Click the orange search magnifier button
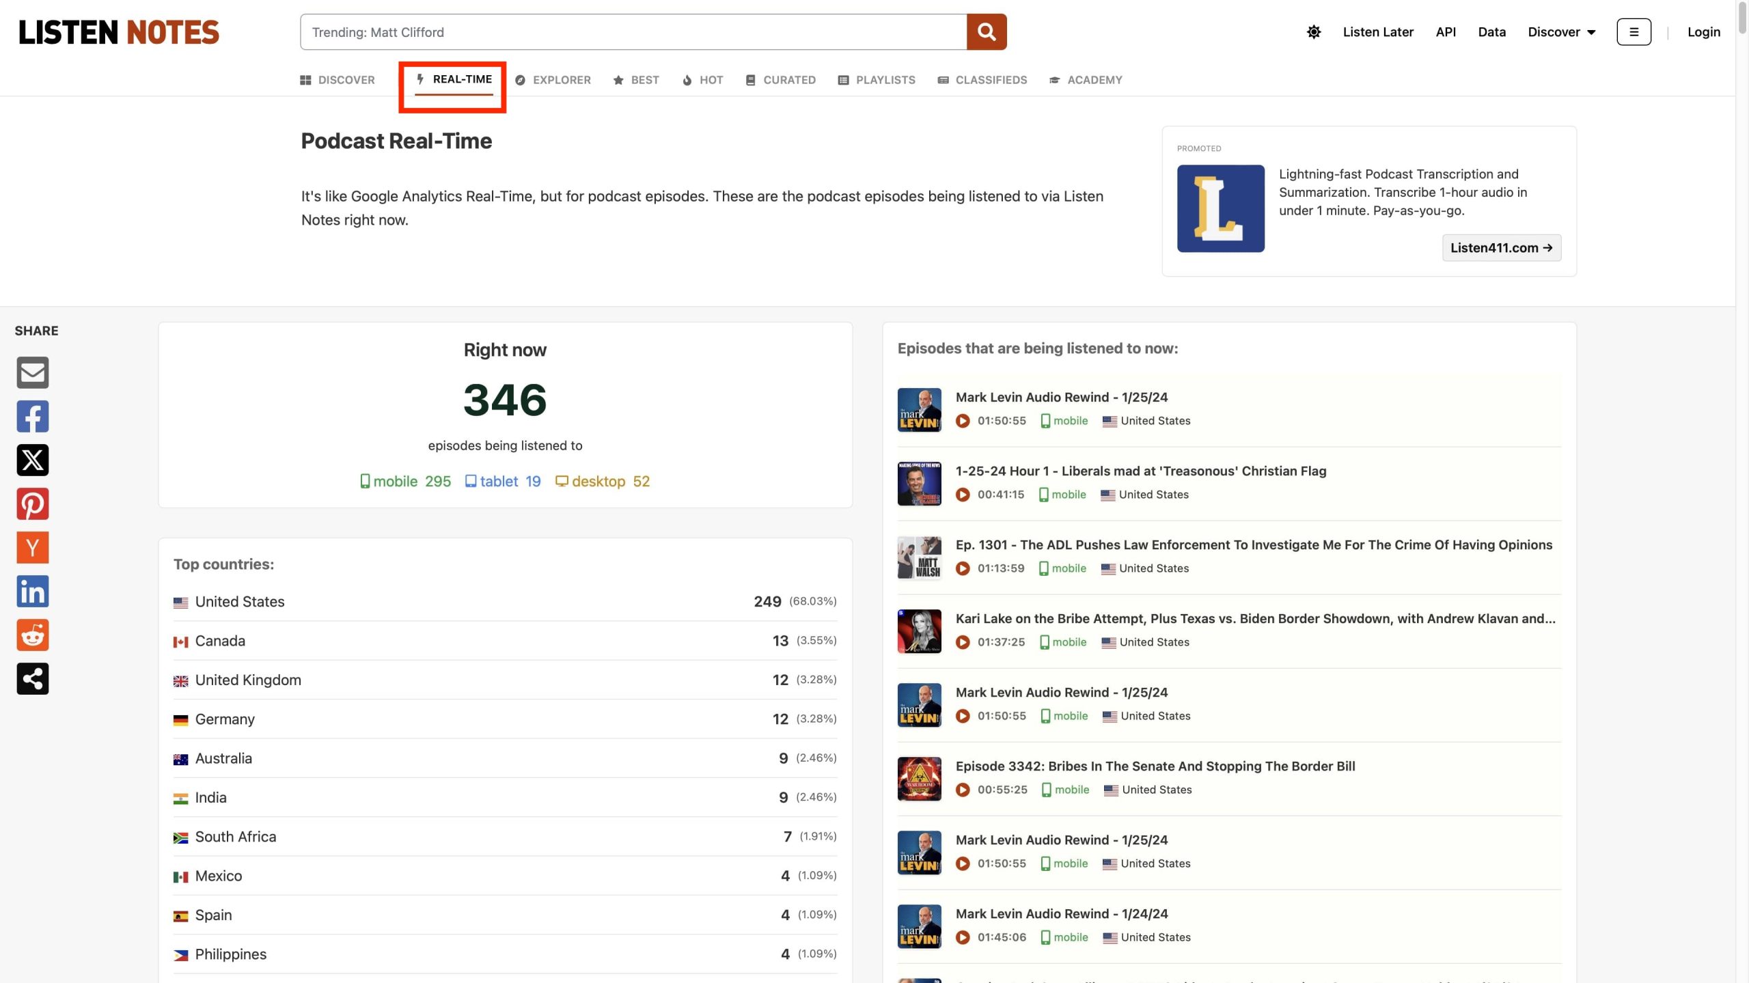Screen dimensions: 1749x983 click(986, 32)
